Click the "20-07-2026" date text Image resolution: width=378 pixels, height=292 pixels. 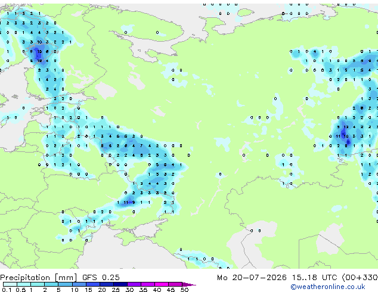click(259, 278)
